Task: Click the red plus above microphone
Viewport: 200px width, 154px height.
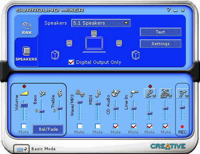Action: point(150,86)
